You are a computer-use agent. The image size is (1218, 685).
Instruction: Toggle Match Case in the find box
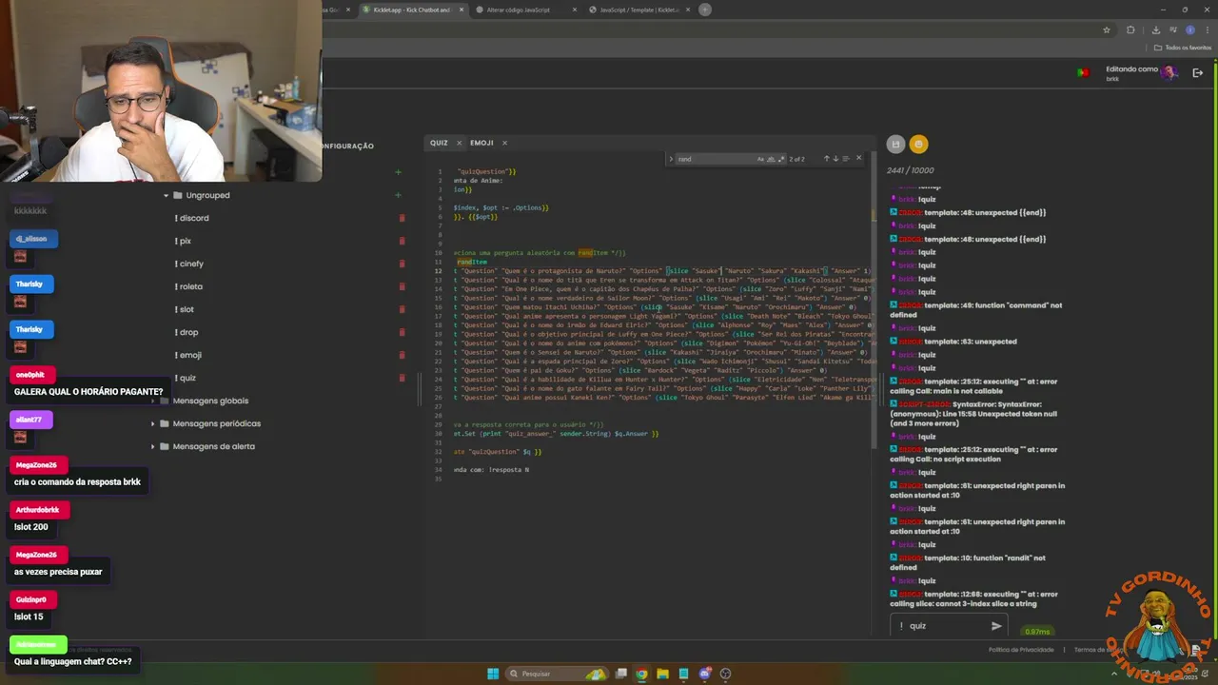(760, 159)
